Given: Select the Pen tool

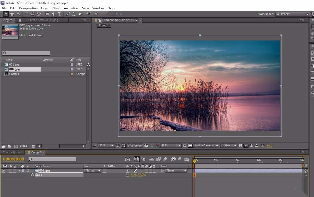Looking at the screenshot, I should (x=53, y=14).
